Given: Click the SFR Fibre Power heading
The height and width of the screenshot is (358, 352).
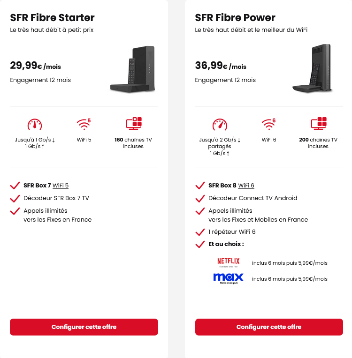Looking at the screenshot, I should pyautogui.click(x=235, y=18).
